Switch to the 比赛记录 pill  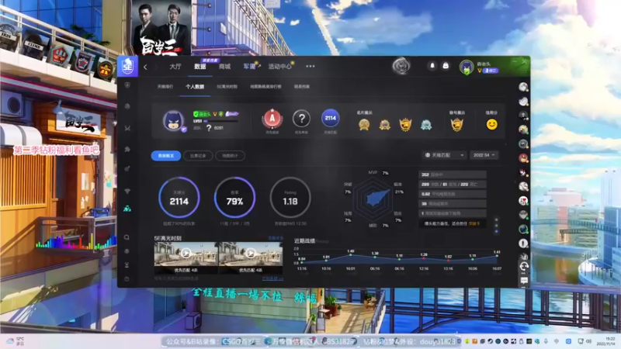pyautogui.click(x=198, y=156)
